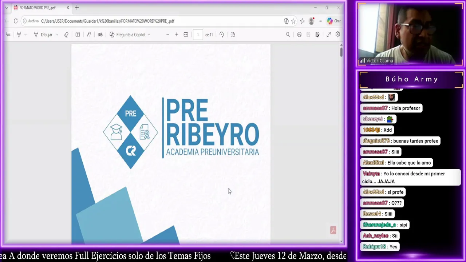Image resolution: width=466 pixels, height=262 pixels.
Task: Expand highlight color options arrow
Action: pos(25,35)
